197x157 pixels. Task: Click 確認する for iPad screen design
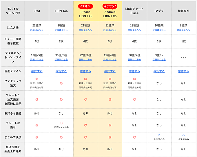37,71
